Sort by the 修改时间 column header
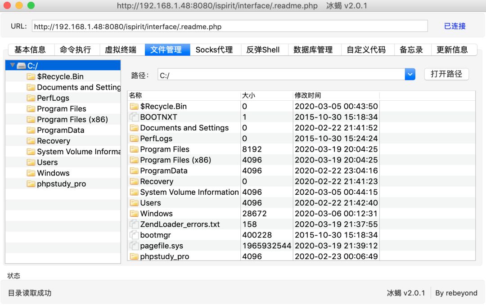This screenshot has width=486, height=305. point(336,95)
